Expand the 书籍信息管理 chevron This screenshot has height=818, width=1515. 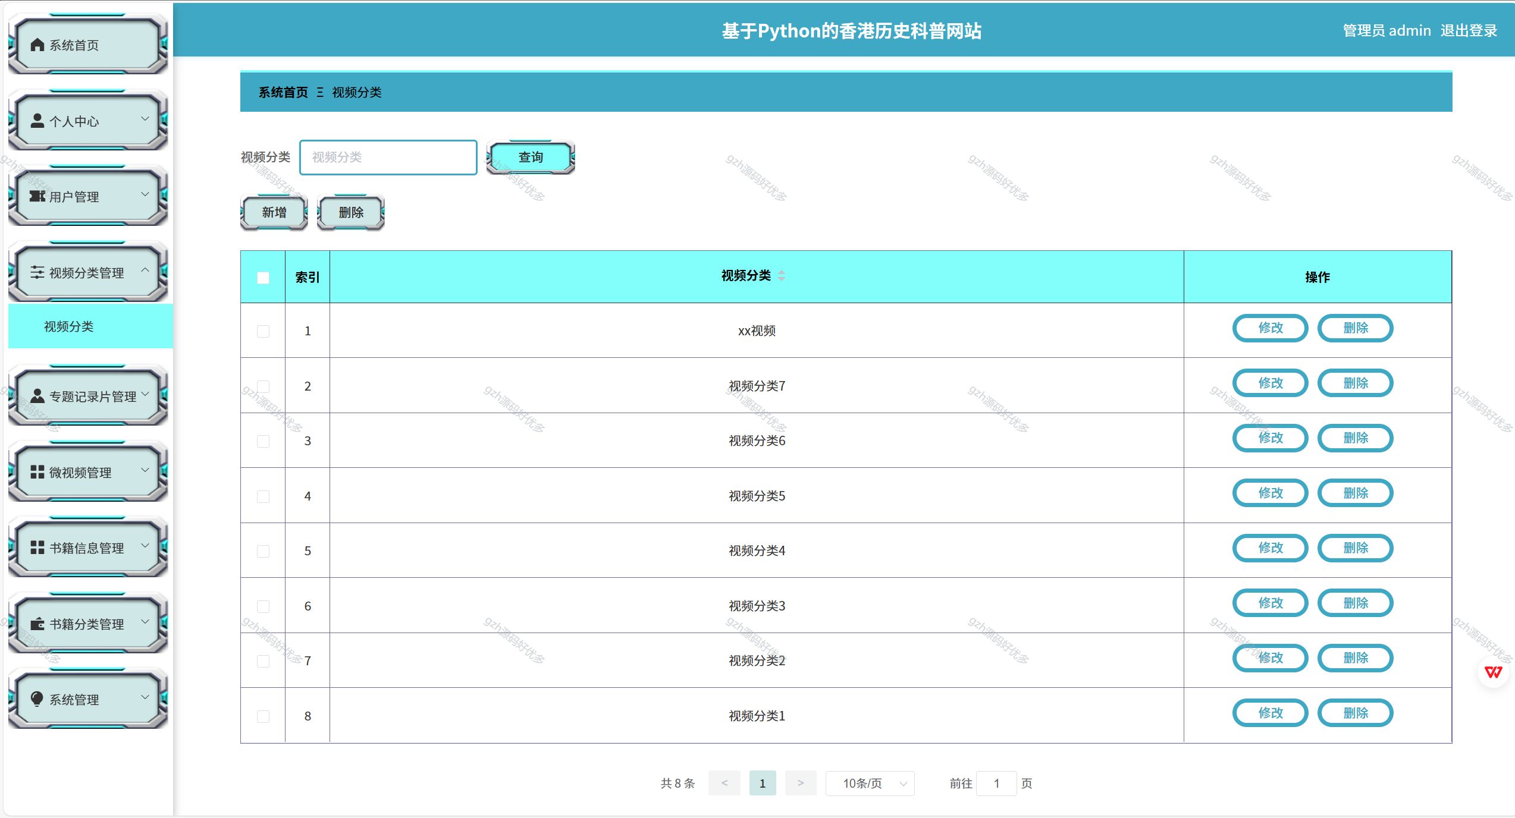(145, 545)
